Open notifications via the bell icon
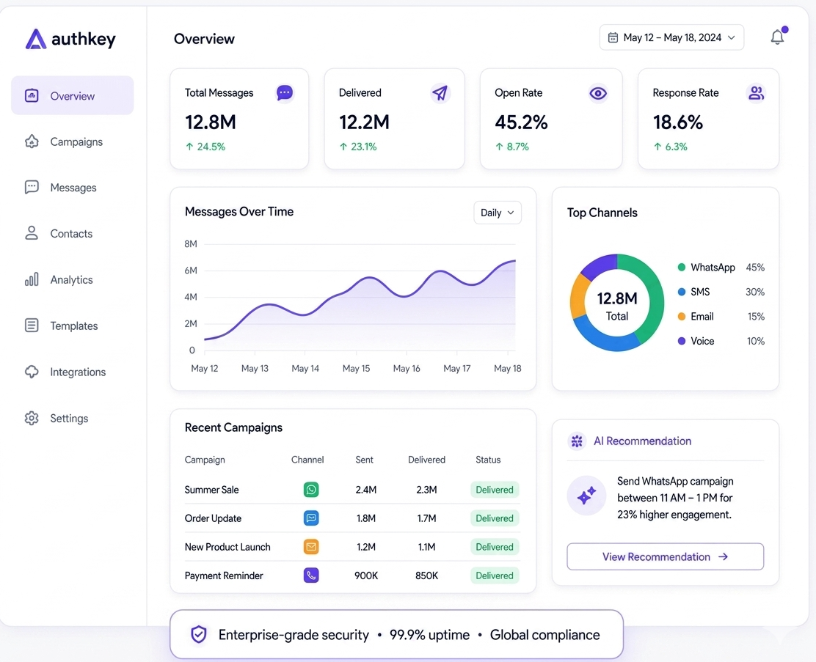 click(x=778, y=37)
